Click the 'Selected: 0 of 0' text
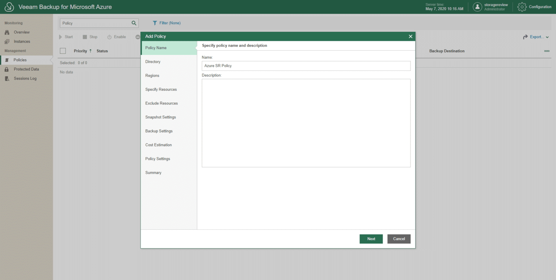The height and width of the screenshot is (280, 556). 73,63
